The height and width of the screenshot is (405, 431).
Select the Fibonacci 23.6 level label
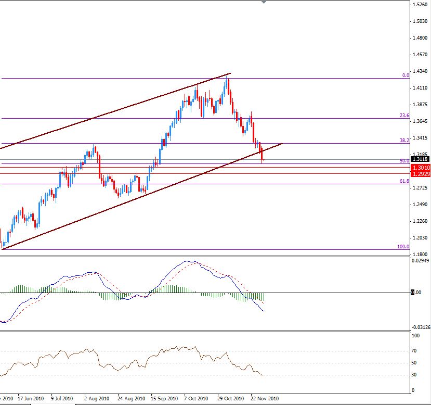click(x=404, y=116)
